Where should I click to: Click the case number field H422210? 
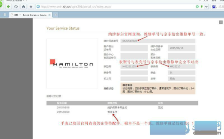tap(181, 66)
